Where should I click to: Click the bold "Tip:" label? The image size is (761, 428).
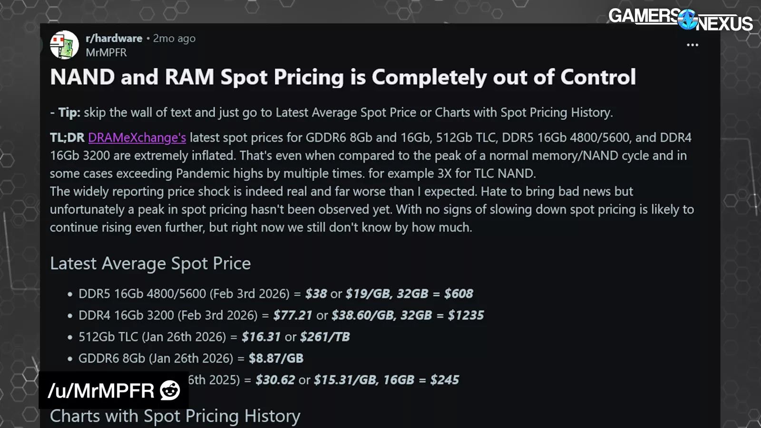coord(69,113)
